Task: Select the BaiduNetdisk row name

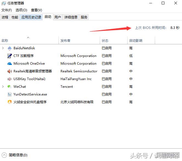Action: [x=24, y=48]
